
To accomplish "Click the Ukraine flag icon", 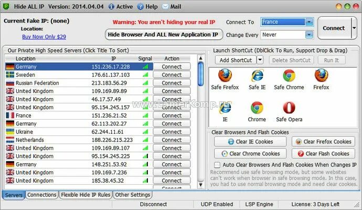I will coord(10,132).
